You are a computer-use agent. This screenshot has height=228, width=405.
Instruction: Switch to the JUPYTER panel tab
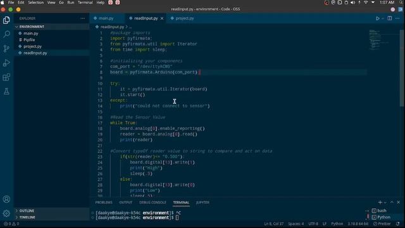(202, 203)
